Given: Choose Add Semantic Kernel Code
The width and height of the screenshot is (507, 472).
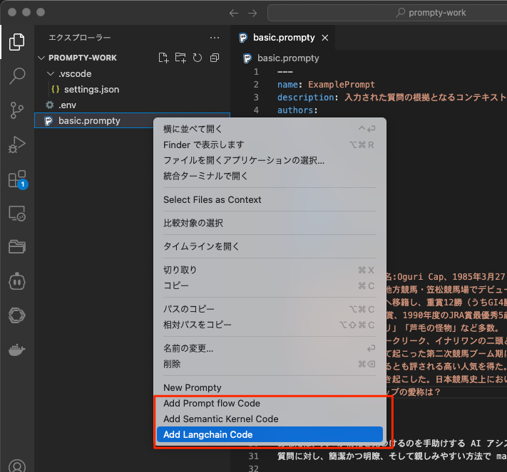Looking at the screenshot, I should tap(270, 419).
